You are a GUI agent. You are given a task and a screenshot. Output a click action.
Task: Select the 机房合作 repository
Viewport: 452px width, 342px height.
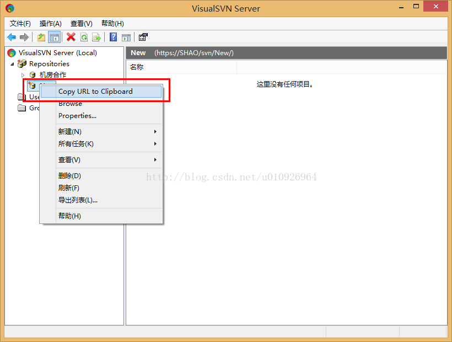53,75
